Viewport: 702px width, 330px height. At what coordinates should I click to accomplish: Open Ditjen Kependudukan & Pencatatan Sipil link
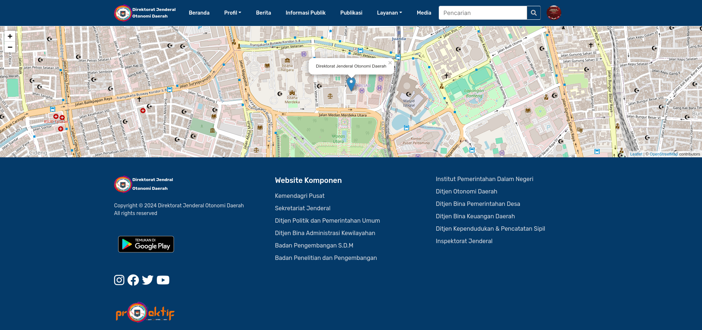pos(490,229)
